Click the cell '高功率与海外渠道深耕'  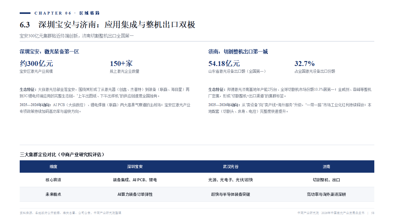pos(326,194)
